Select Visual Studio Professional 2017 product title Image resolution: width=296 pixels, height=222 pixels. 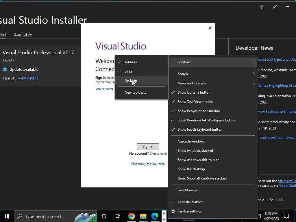coord(38,53)
